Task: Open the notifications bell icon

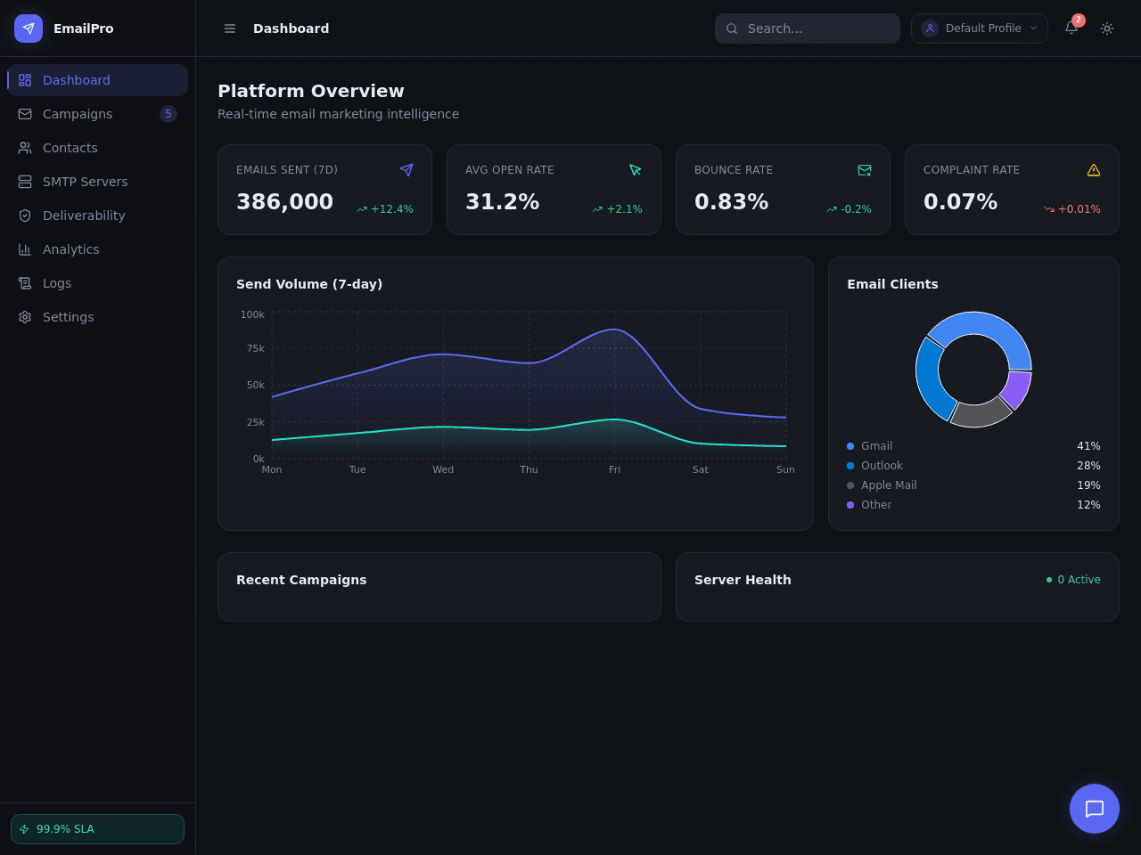Action: click(1071, 28)
